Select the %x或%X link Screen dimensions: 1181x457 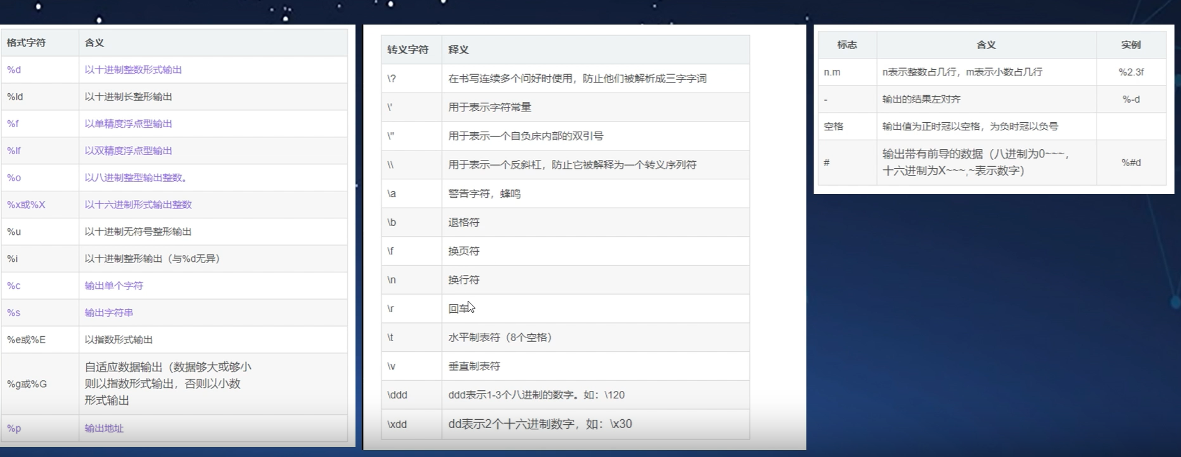click(26, 205)
